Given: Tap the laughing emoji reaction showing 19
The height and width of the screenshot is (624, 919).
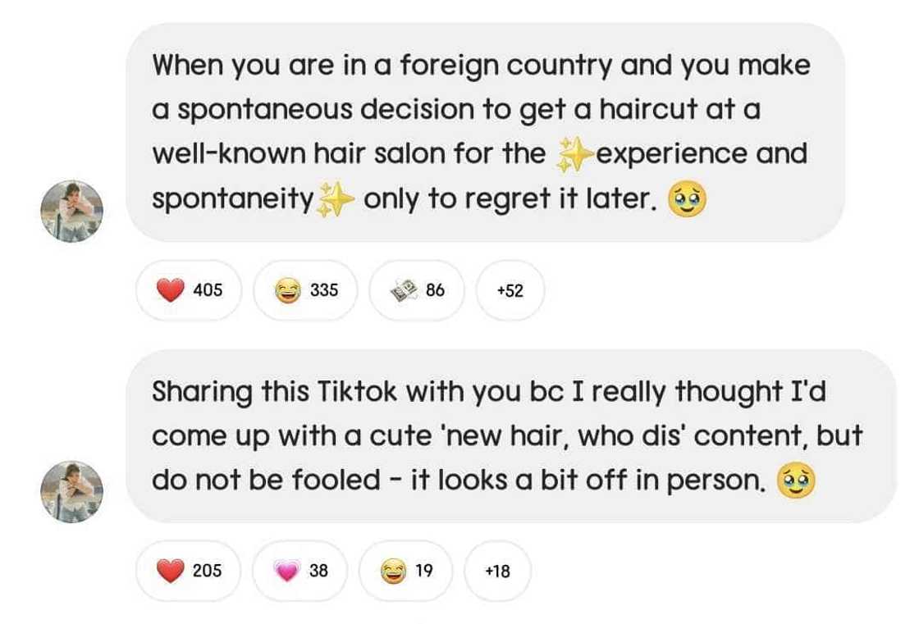Looking at the screenshot, I should point(405,571).
